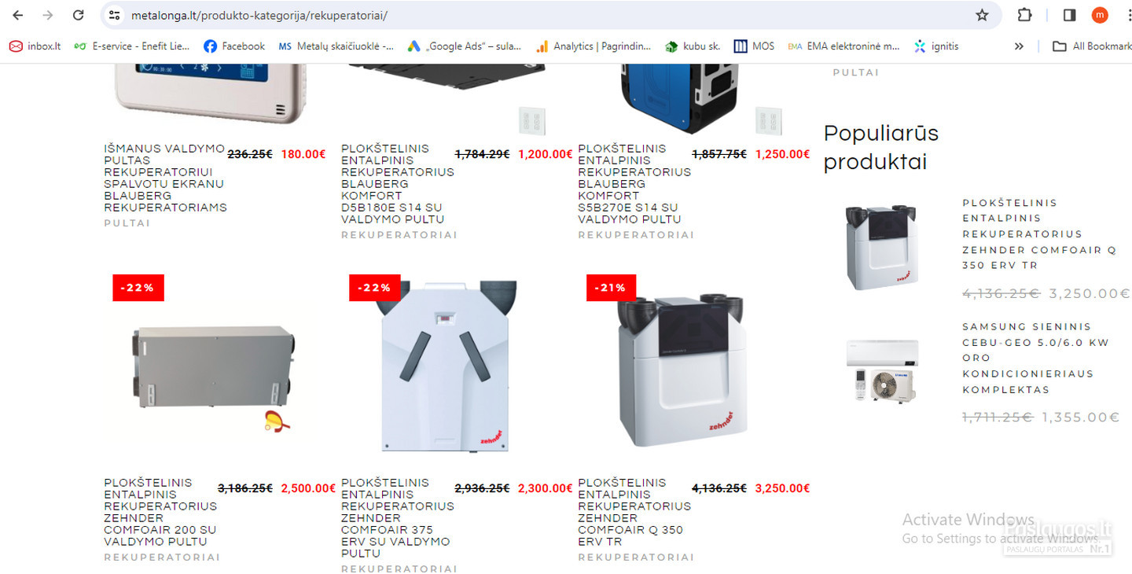The image size is (1132, 574).
Task: Open Blauberg Komfort D5B180E S14 product link
Action: (x=397, y=183)
